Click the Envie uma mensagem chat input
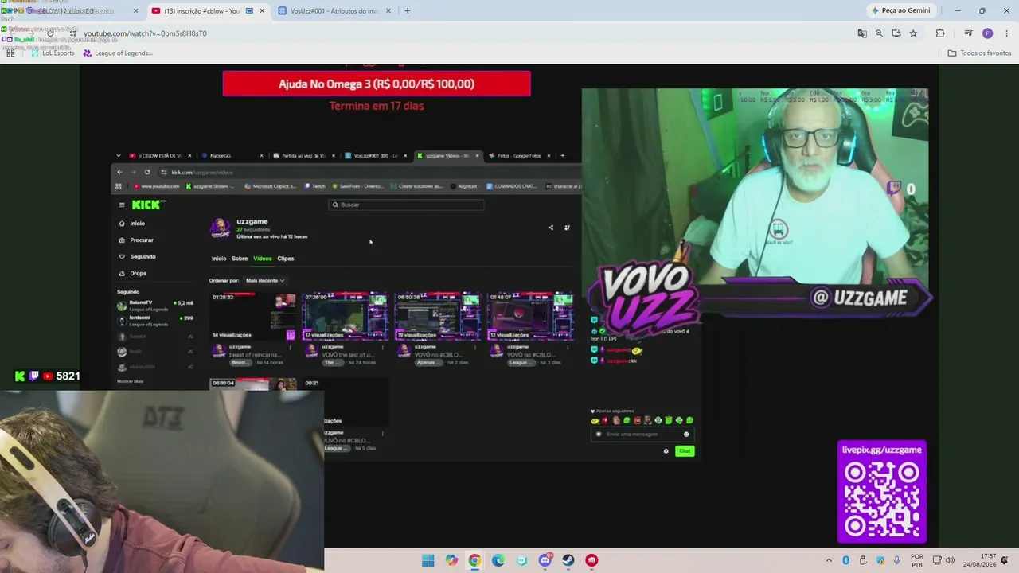 tap(643, 434)
